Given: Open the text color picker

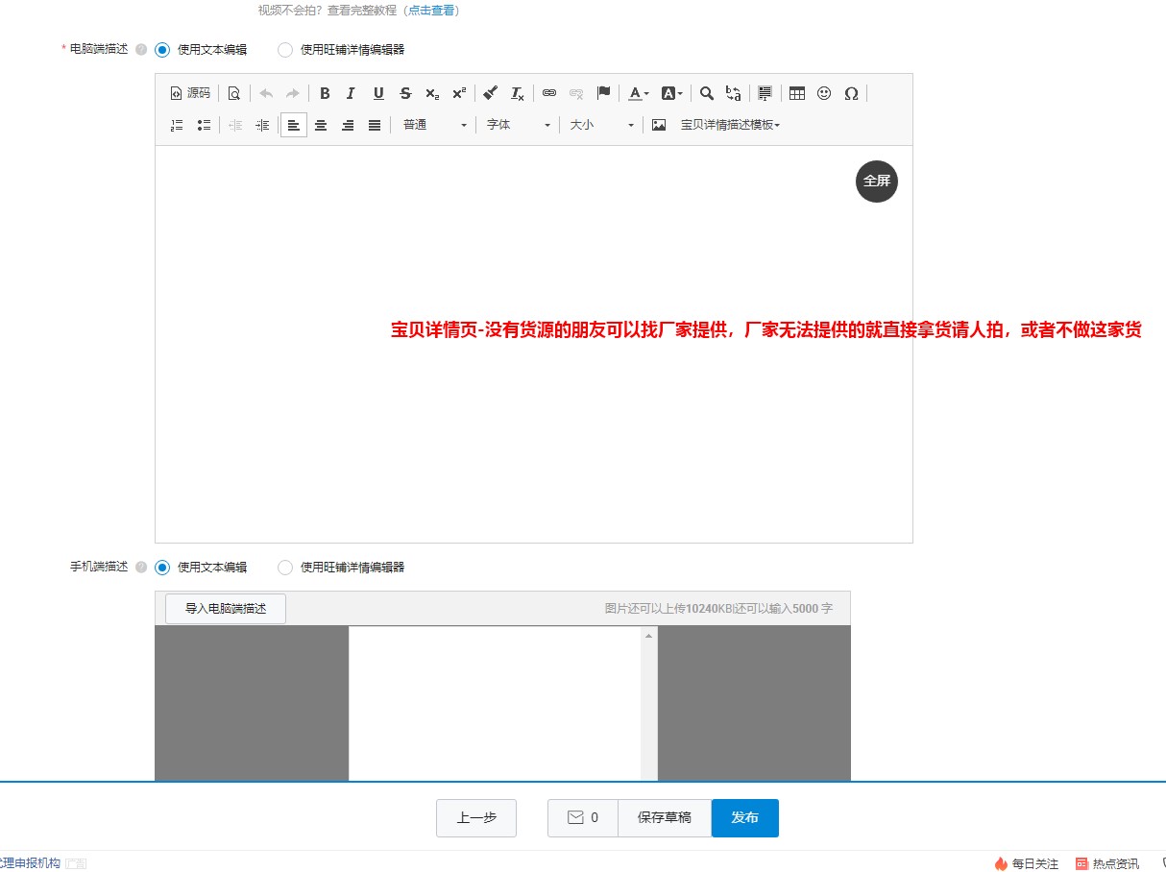Looking at the screenshot, I should (636, 93).
